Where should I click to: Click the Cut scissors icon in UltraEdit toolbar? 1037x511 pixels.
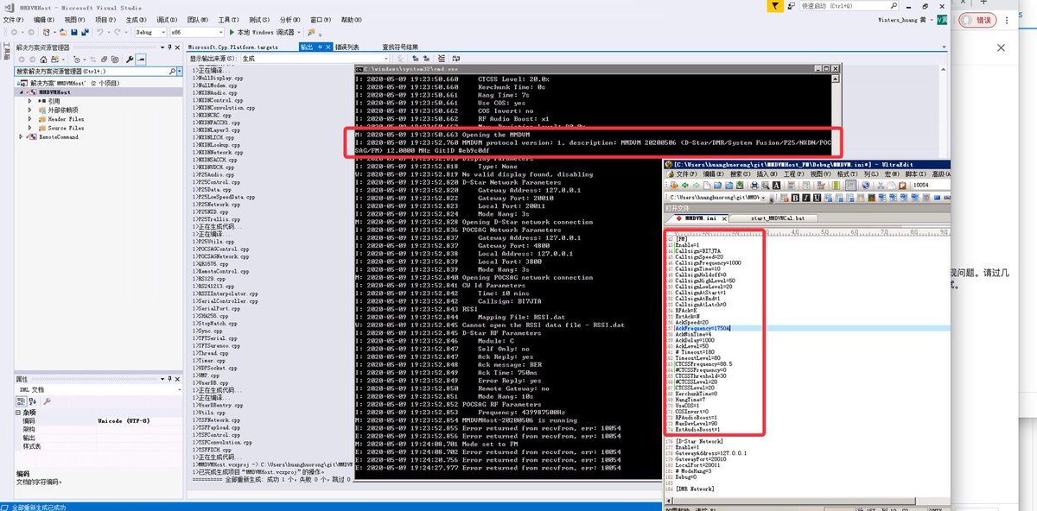881,186
